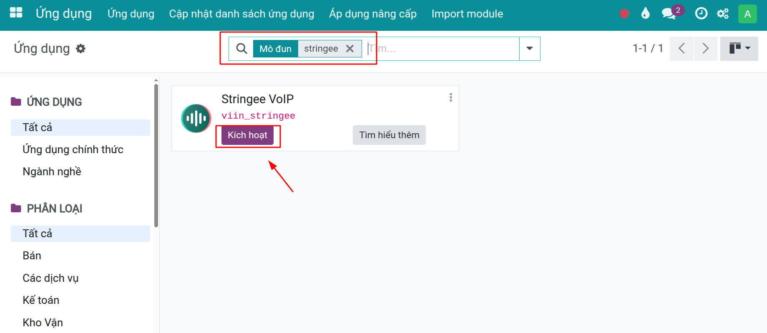Open the Import module menu
Image resolution: width=767 pixels, height=333 pixels.
(467, 14)
